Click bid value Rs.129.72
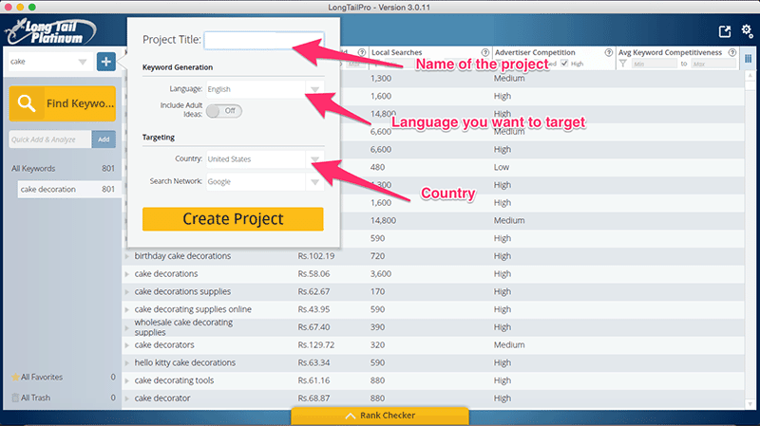Image resolution: width=760 pixels, height=426 pixels. (x=316, y=345)
